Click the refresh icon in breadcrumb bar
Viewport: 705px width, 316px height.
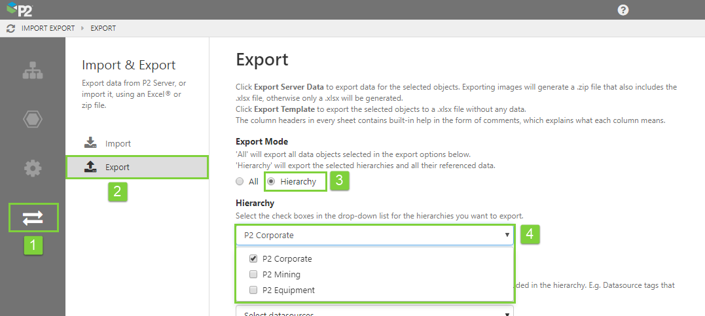click(10, 29)
